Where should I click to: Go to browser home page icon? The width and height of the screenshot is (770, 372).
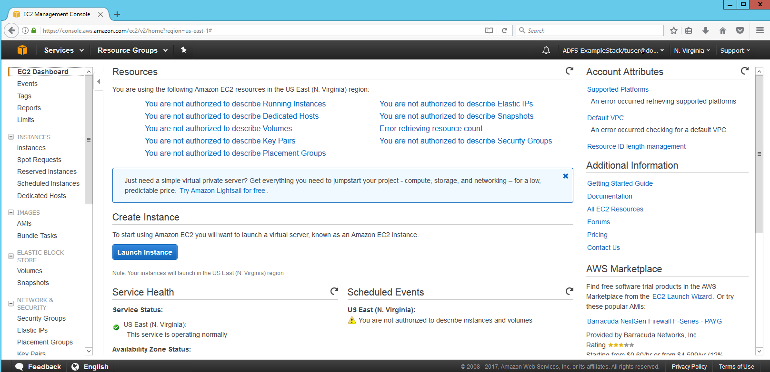coord(723,30)
